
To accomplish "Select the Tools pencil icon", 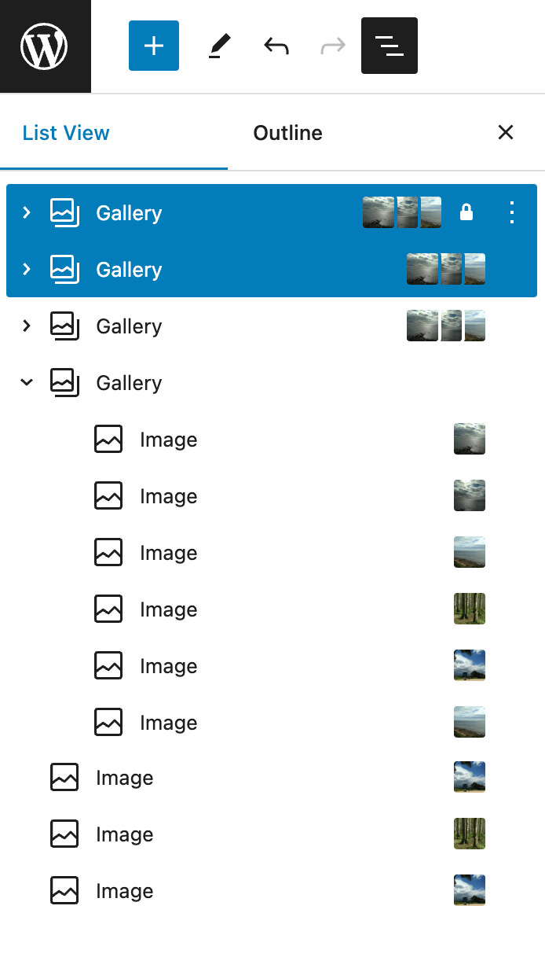I will coord(220,46).
